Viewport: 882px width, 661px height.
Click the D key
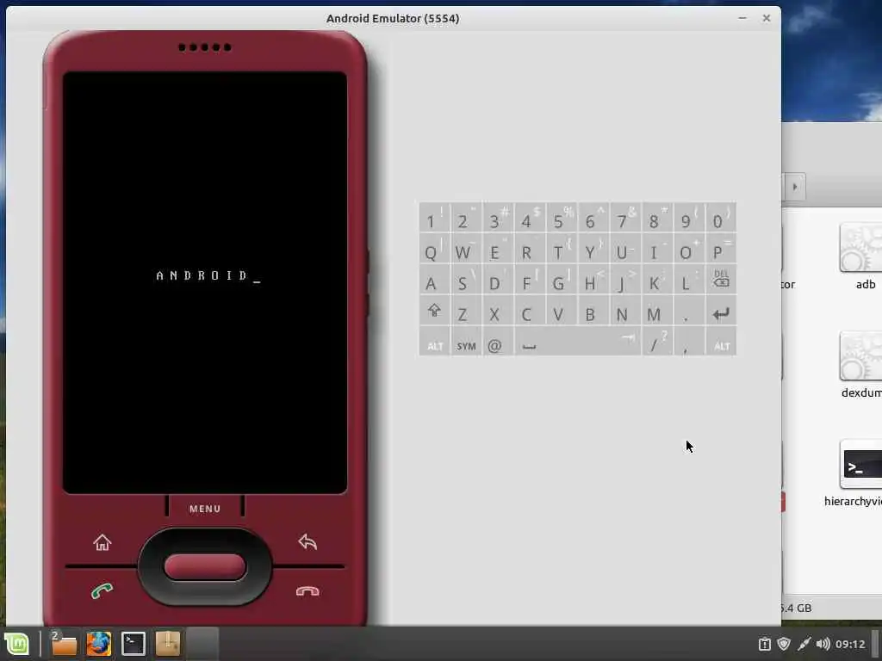coord(497,280)
